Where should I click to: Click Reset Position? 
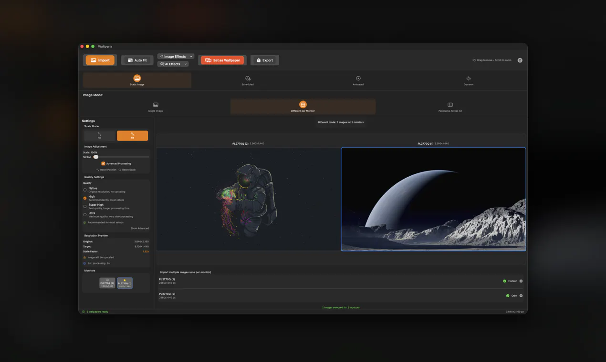(106, 170)
